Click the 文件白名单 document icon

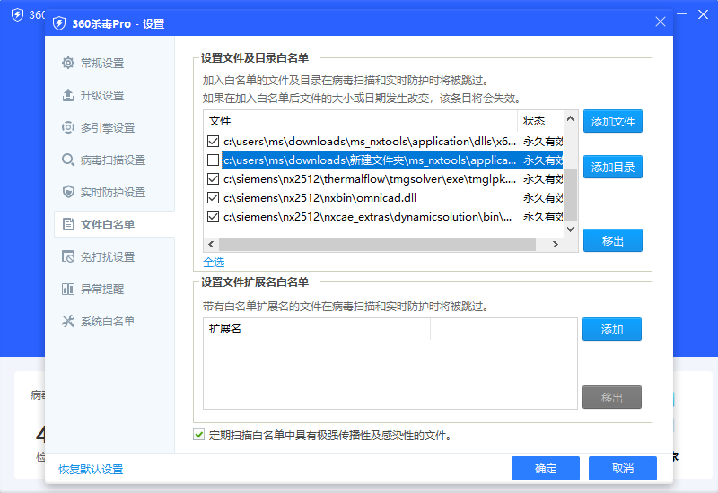(x=68, y=224)
